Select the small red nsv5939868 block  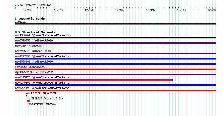point(28,101)
